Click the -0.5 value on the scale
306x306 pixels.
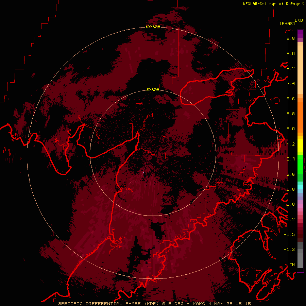[289, 235]
